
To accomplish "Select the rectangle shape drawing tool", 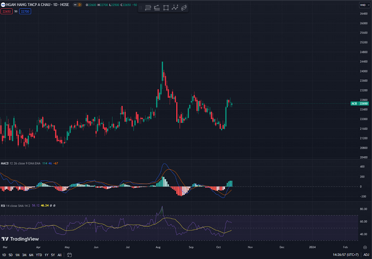I will click(x=166, y=7).
